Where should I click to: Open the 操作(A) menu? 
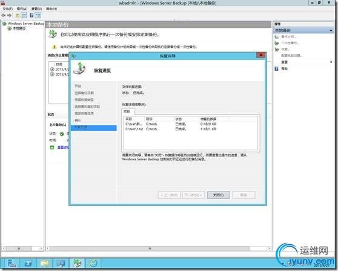pyautogui.click(x=22, y=9)
